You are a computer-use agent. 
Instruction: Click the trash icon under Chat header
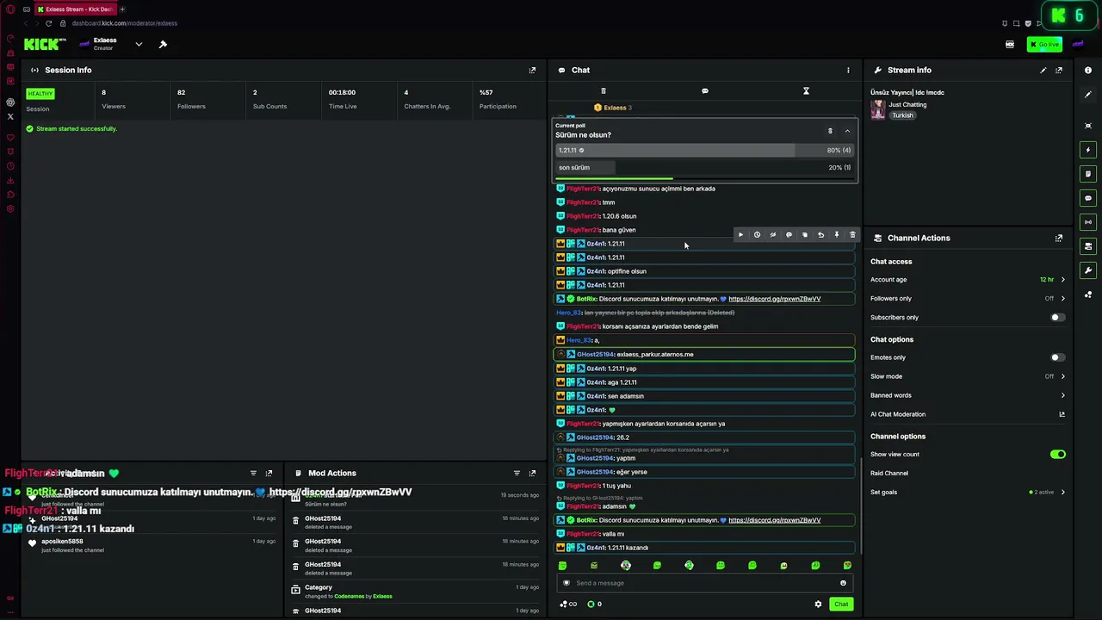[603, 91]
